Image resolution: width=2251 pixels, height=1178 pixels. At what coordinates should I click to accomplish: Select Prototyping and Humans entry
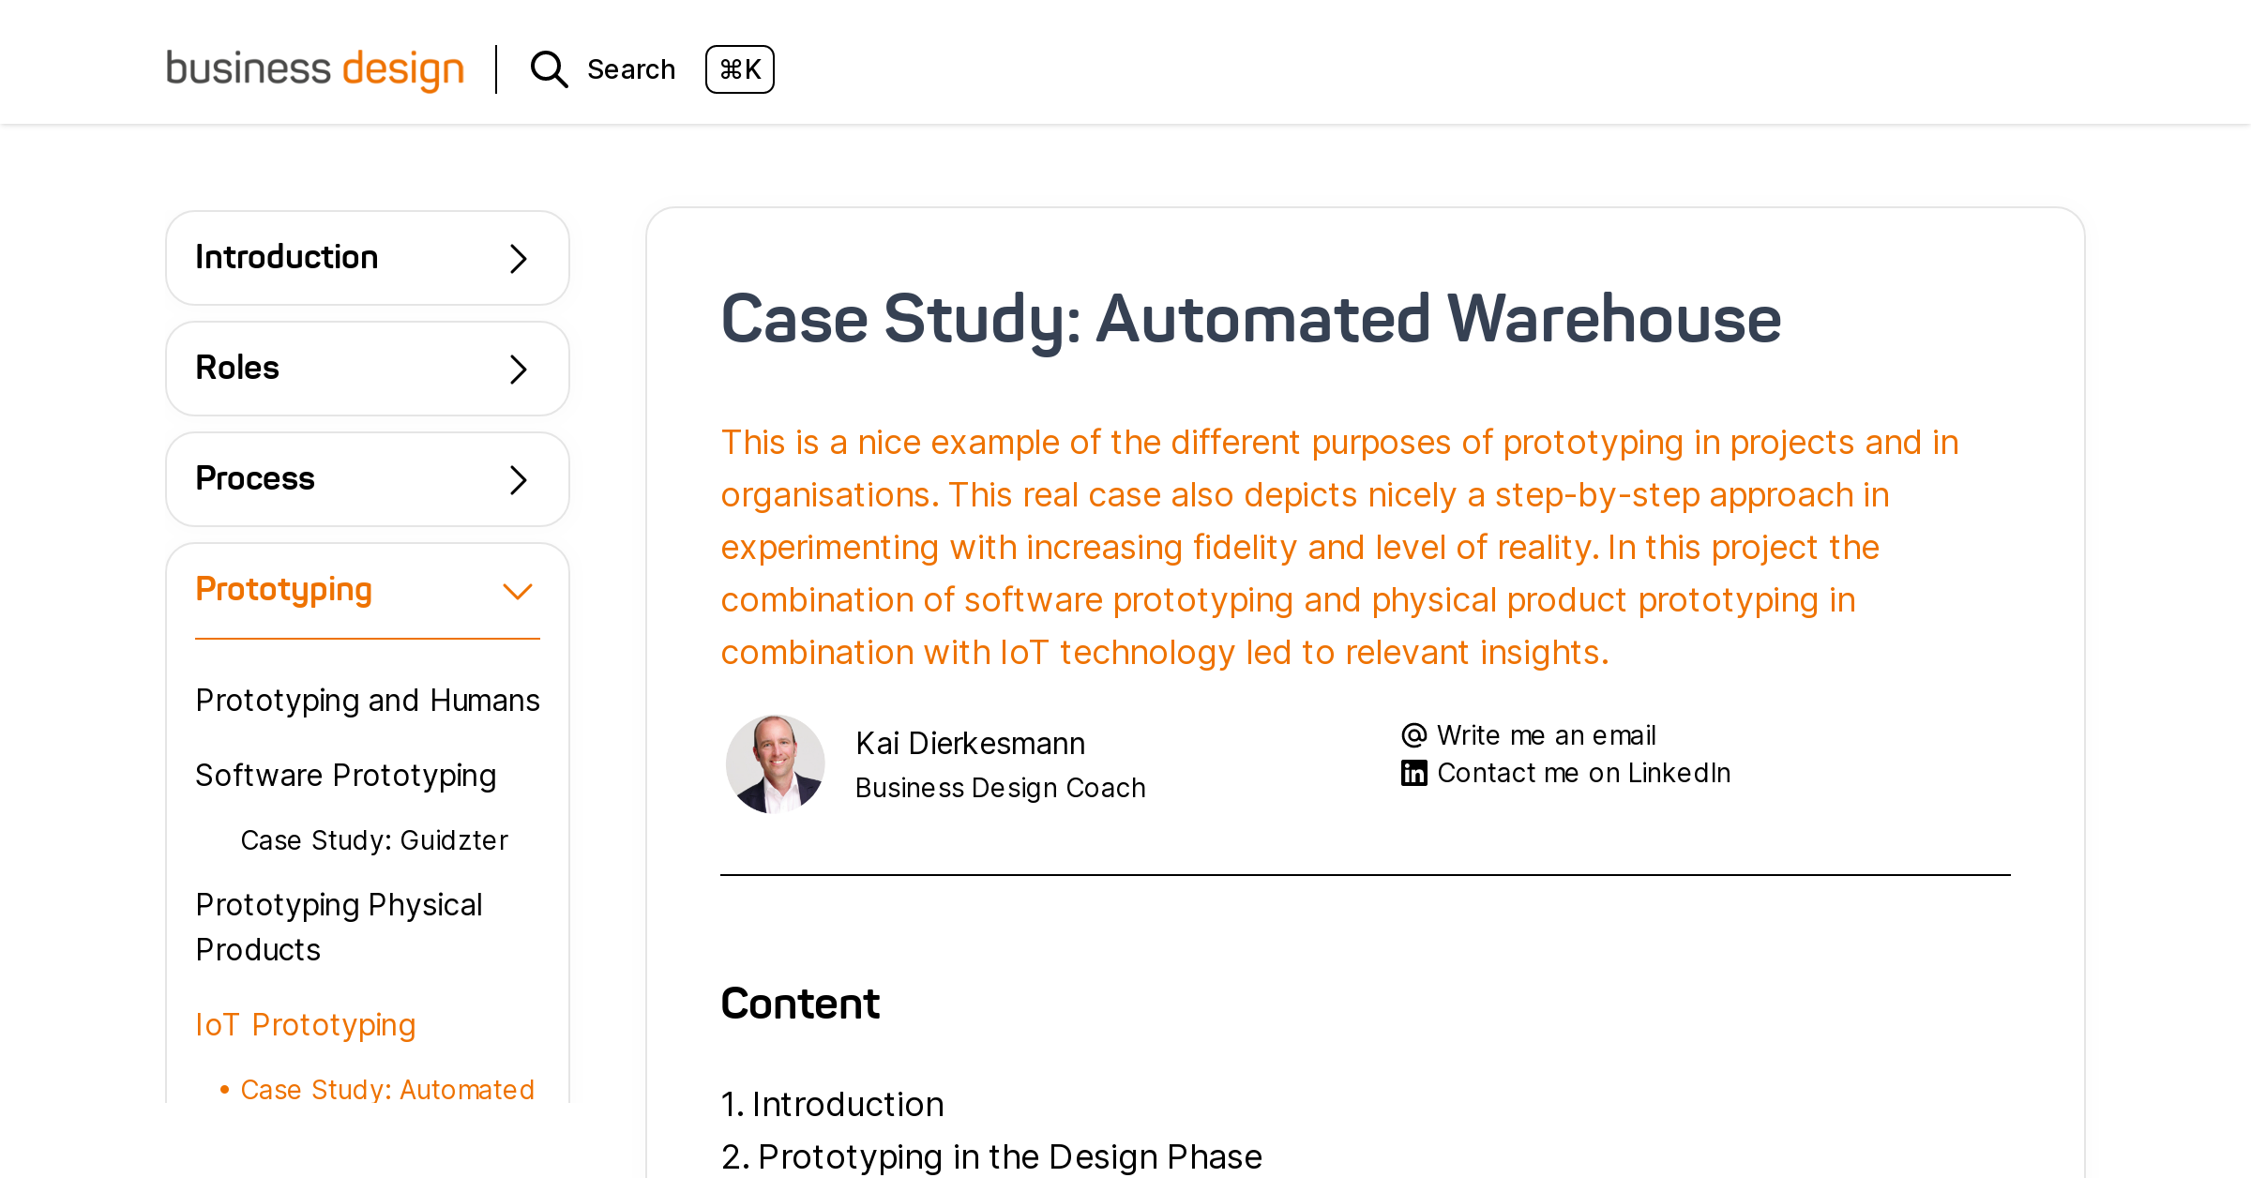(367, 699)
